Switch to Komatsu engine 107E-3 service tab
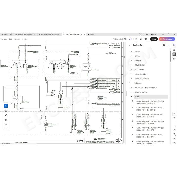Screen dimensions: 177x177 click(x=50, y=34)
